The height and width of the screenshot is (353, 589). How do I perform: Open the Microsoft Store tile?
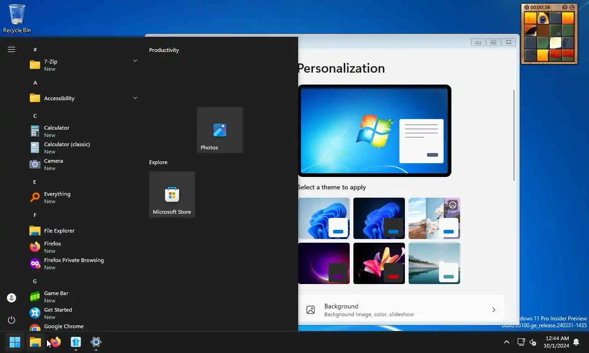[x=172, y=194]
